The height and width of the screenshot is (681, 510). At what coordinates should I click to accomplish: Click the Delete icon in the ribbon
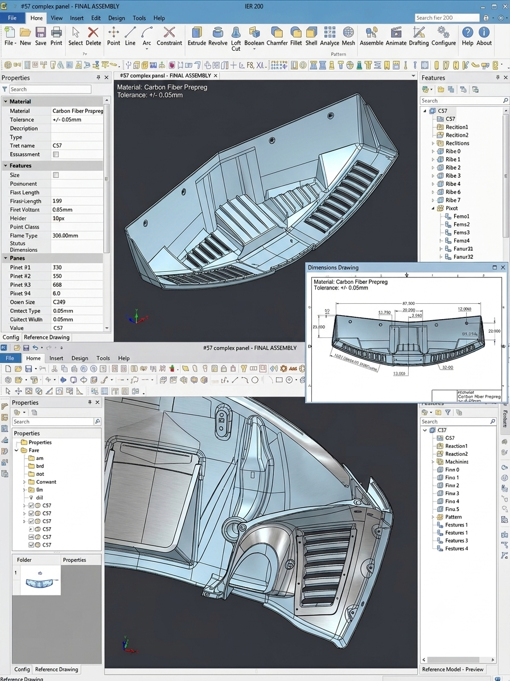click(93, 32)
